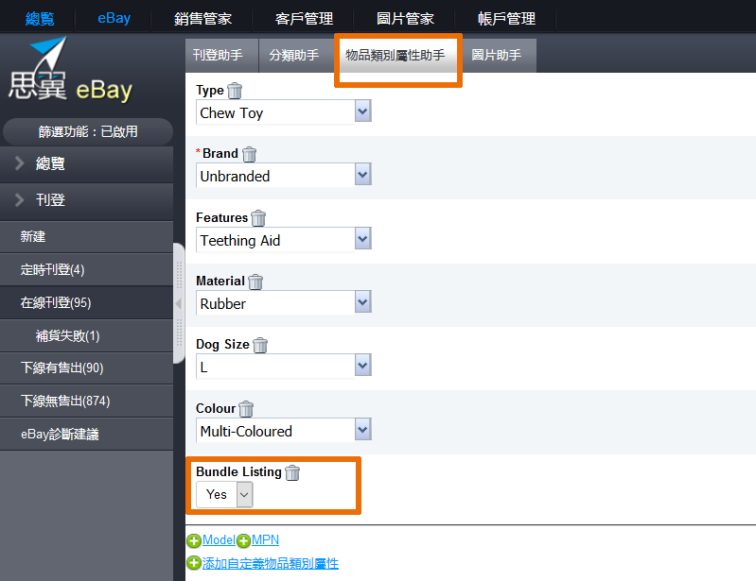
Task: Open the Type dropdown showing Chew Toy
Action: 284,112
